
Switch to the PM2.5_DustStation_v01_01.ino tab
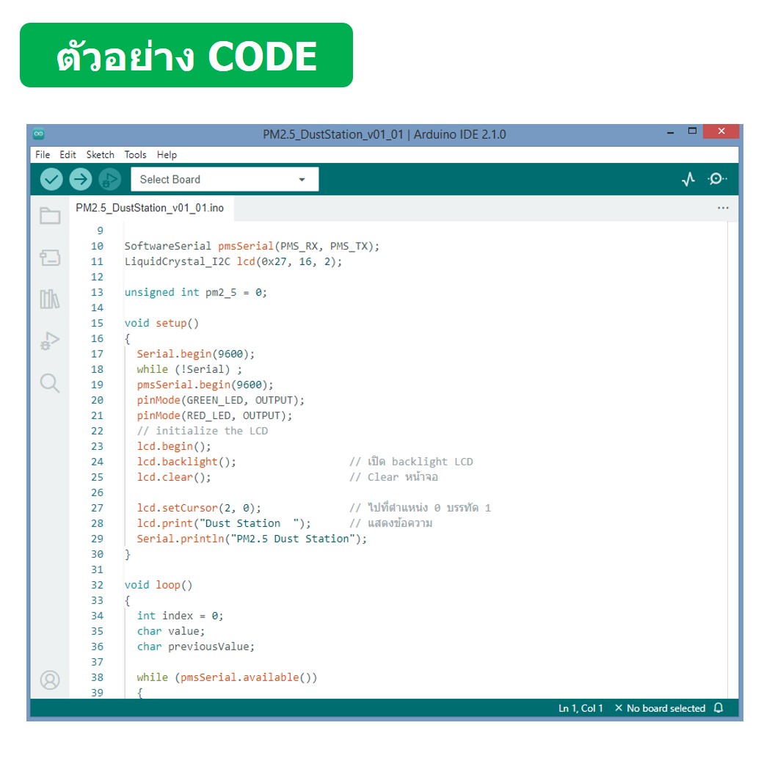(150, 208)
